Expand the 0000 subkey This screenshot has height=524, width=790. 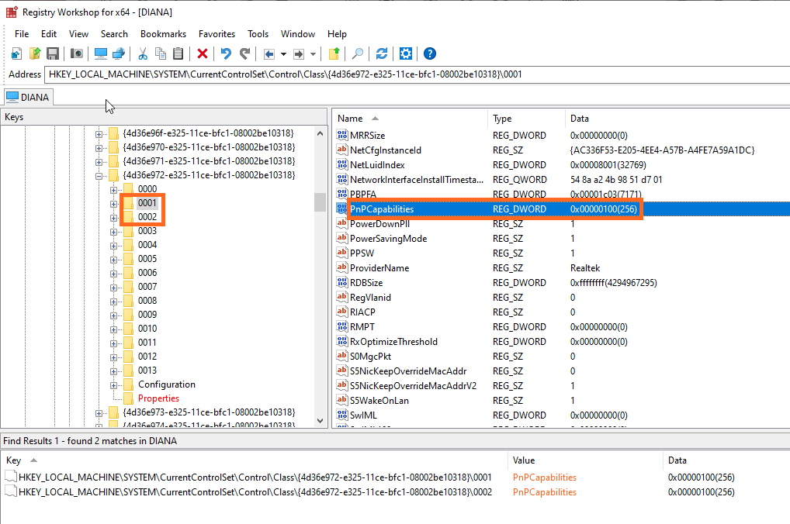click(113, 190)
